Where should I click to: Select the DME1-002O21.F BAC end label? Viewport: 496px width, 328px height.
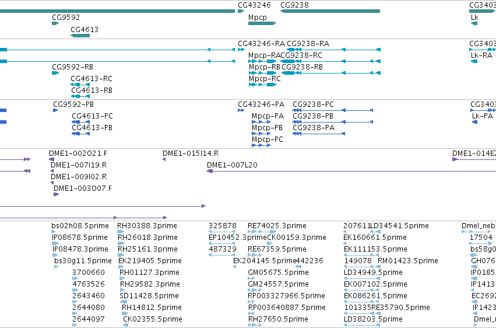tap(78, 153)
